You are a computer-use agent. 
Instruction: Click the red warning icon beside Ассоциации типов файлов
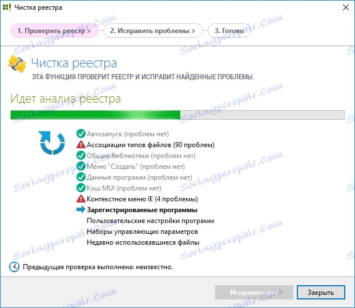coord(81,144)
